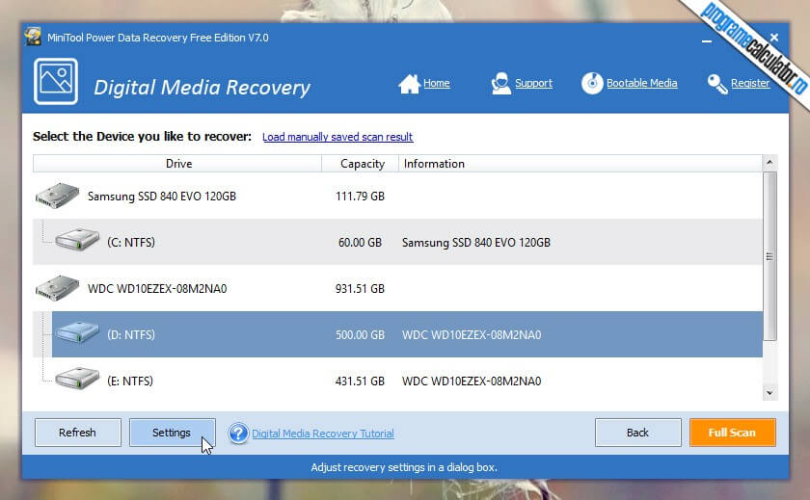
Task: Click the scroll up arrow of drive list
Action: click(x=769, y=163)
